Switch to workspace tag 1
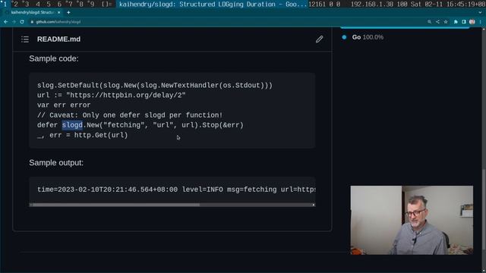This screenshot has width=486, height=273. click(x=5, y=5)
